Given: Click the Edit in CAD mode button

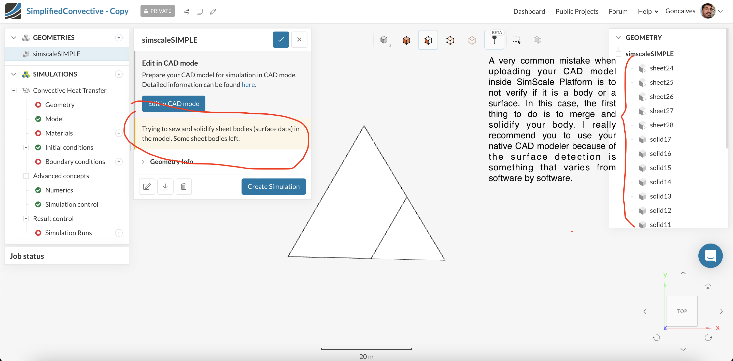Looking at the screenshot, I should [173, 104].
